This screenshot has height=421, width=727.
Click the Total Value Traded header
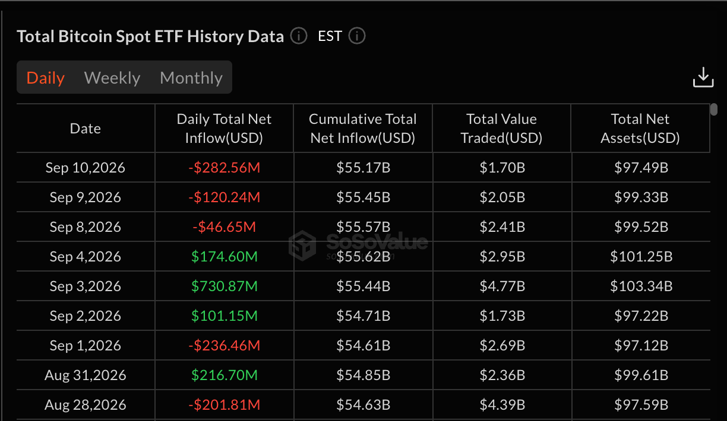[x=501, y=129]
